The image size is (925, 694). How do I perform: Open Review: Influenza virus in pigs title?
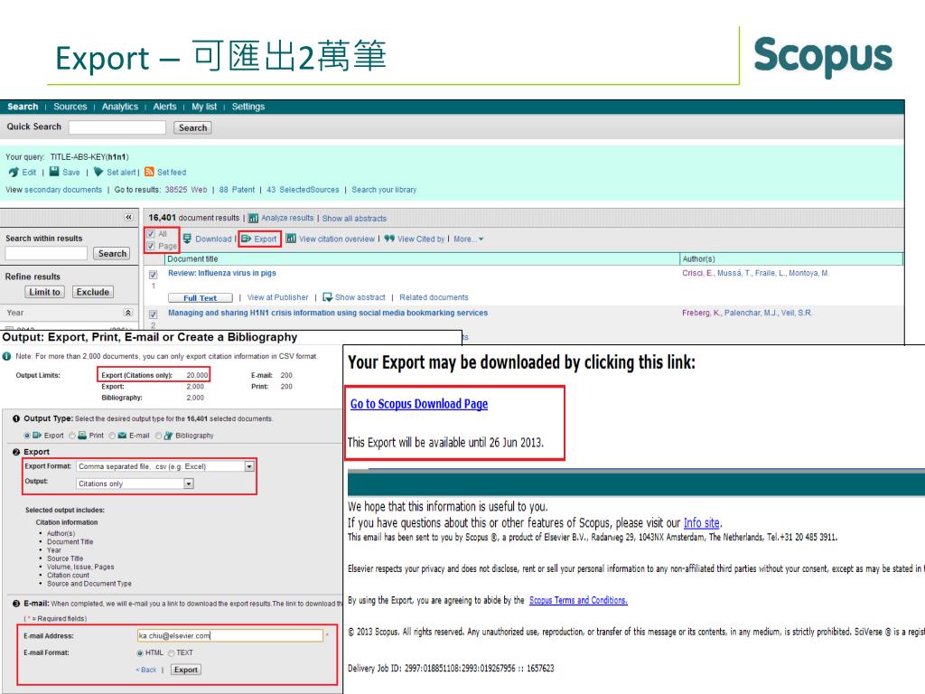click(x=222, y=273)
